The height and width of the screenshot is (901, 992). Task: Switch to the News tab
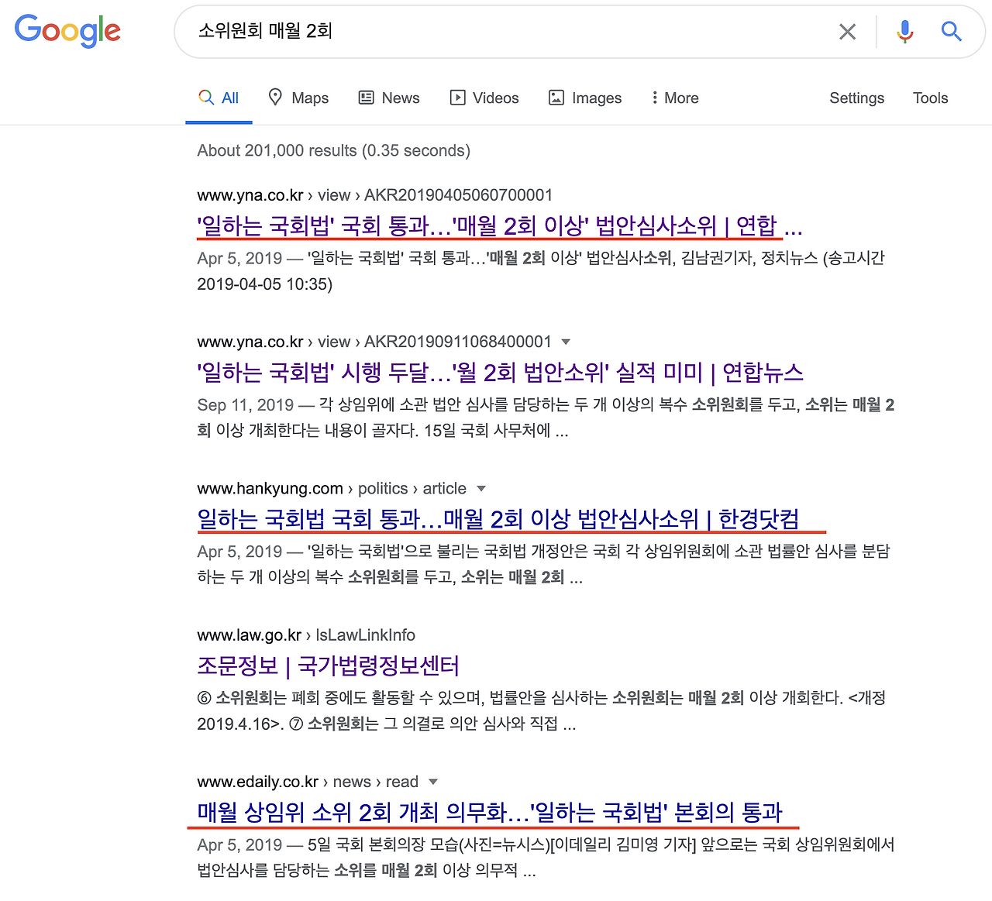(x=389, y=98)
